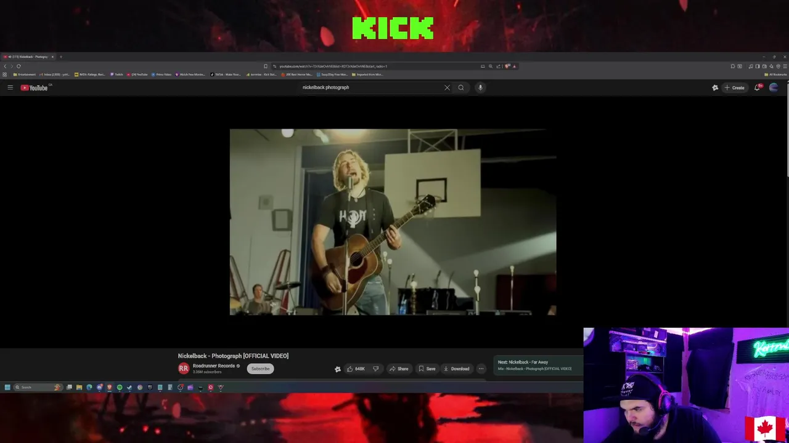Dislike the Nickelback video
The width and height of the screenshot is (789, 443).
375,369
